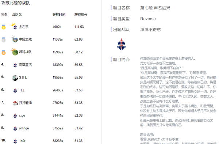Click the silver medal rank icon
This screenshot has width=219, height=144.
pos(4,40)
